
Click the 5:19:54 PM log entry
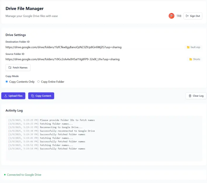(47, 149)
